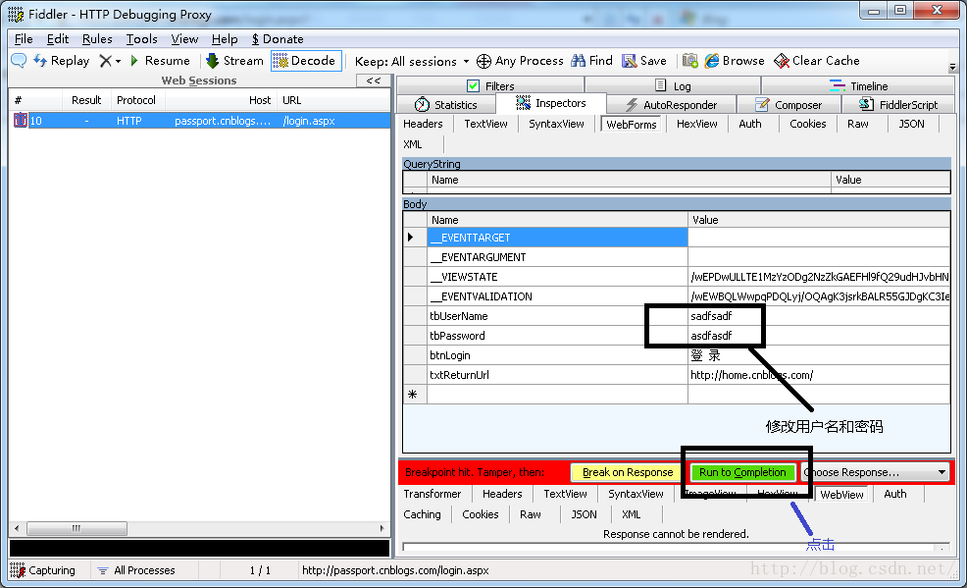The width and height of the screenshot is (967, 588).
Task: Expand the Remove (X) dropdown arrow
Action: pyautogui.click(x=118, y=61)
